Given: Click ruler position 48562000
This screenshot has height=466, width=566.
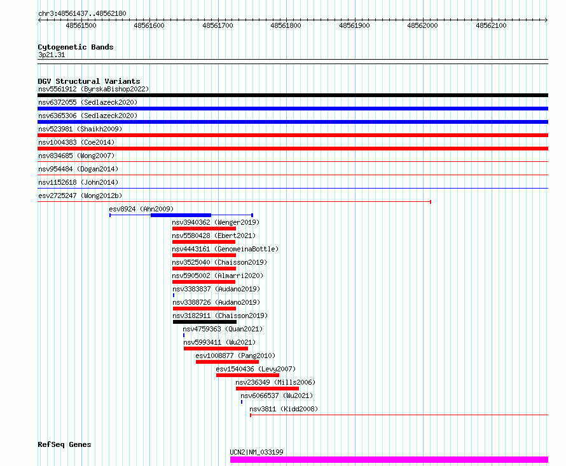Looking at the screenshot, I should [423, 25].
